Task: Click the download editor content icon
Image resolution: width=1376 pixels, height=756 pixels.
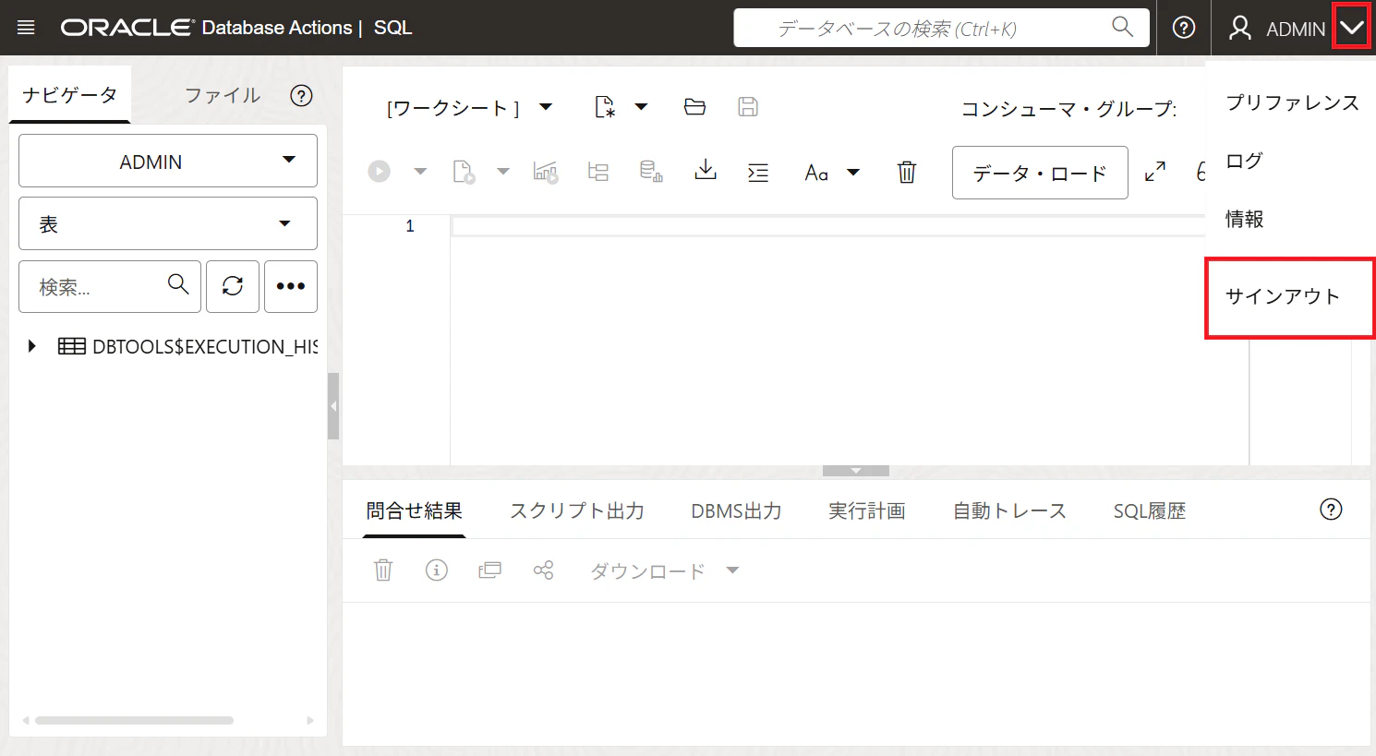Action: coord(706,170)
